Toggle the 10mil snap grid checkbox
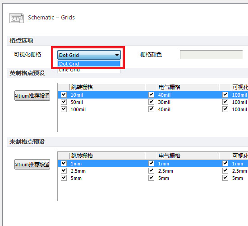 (64, 94)
